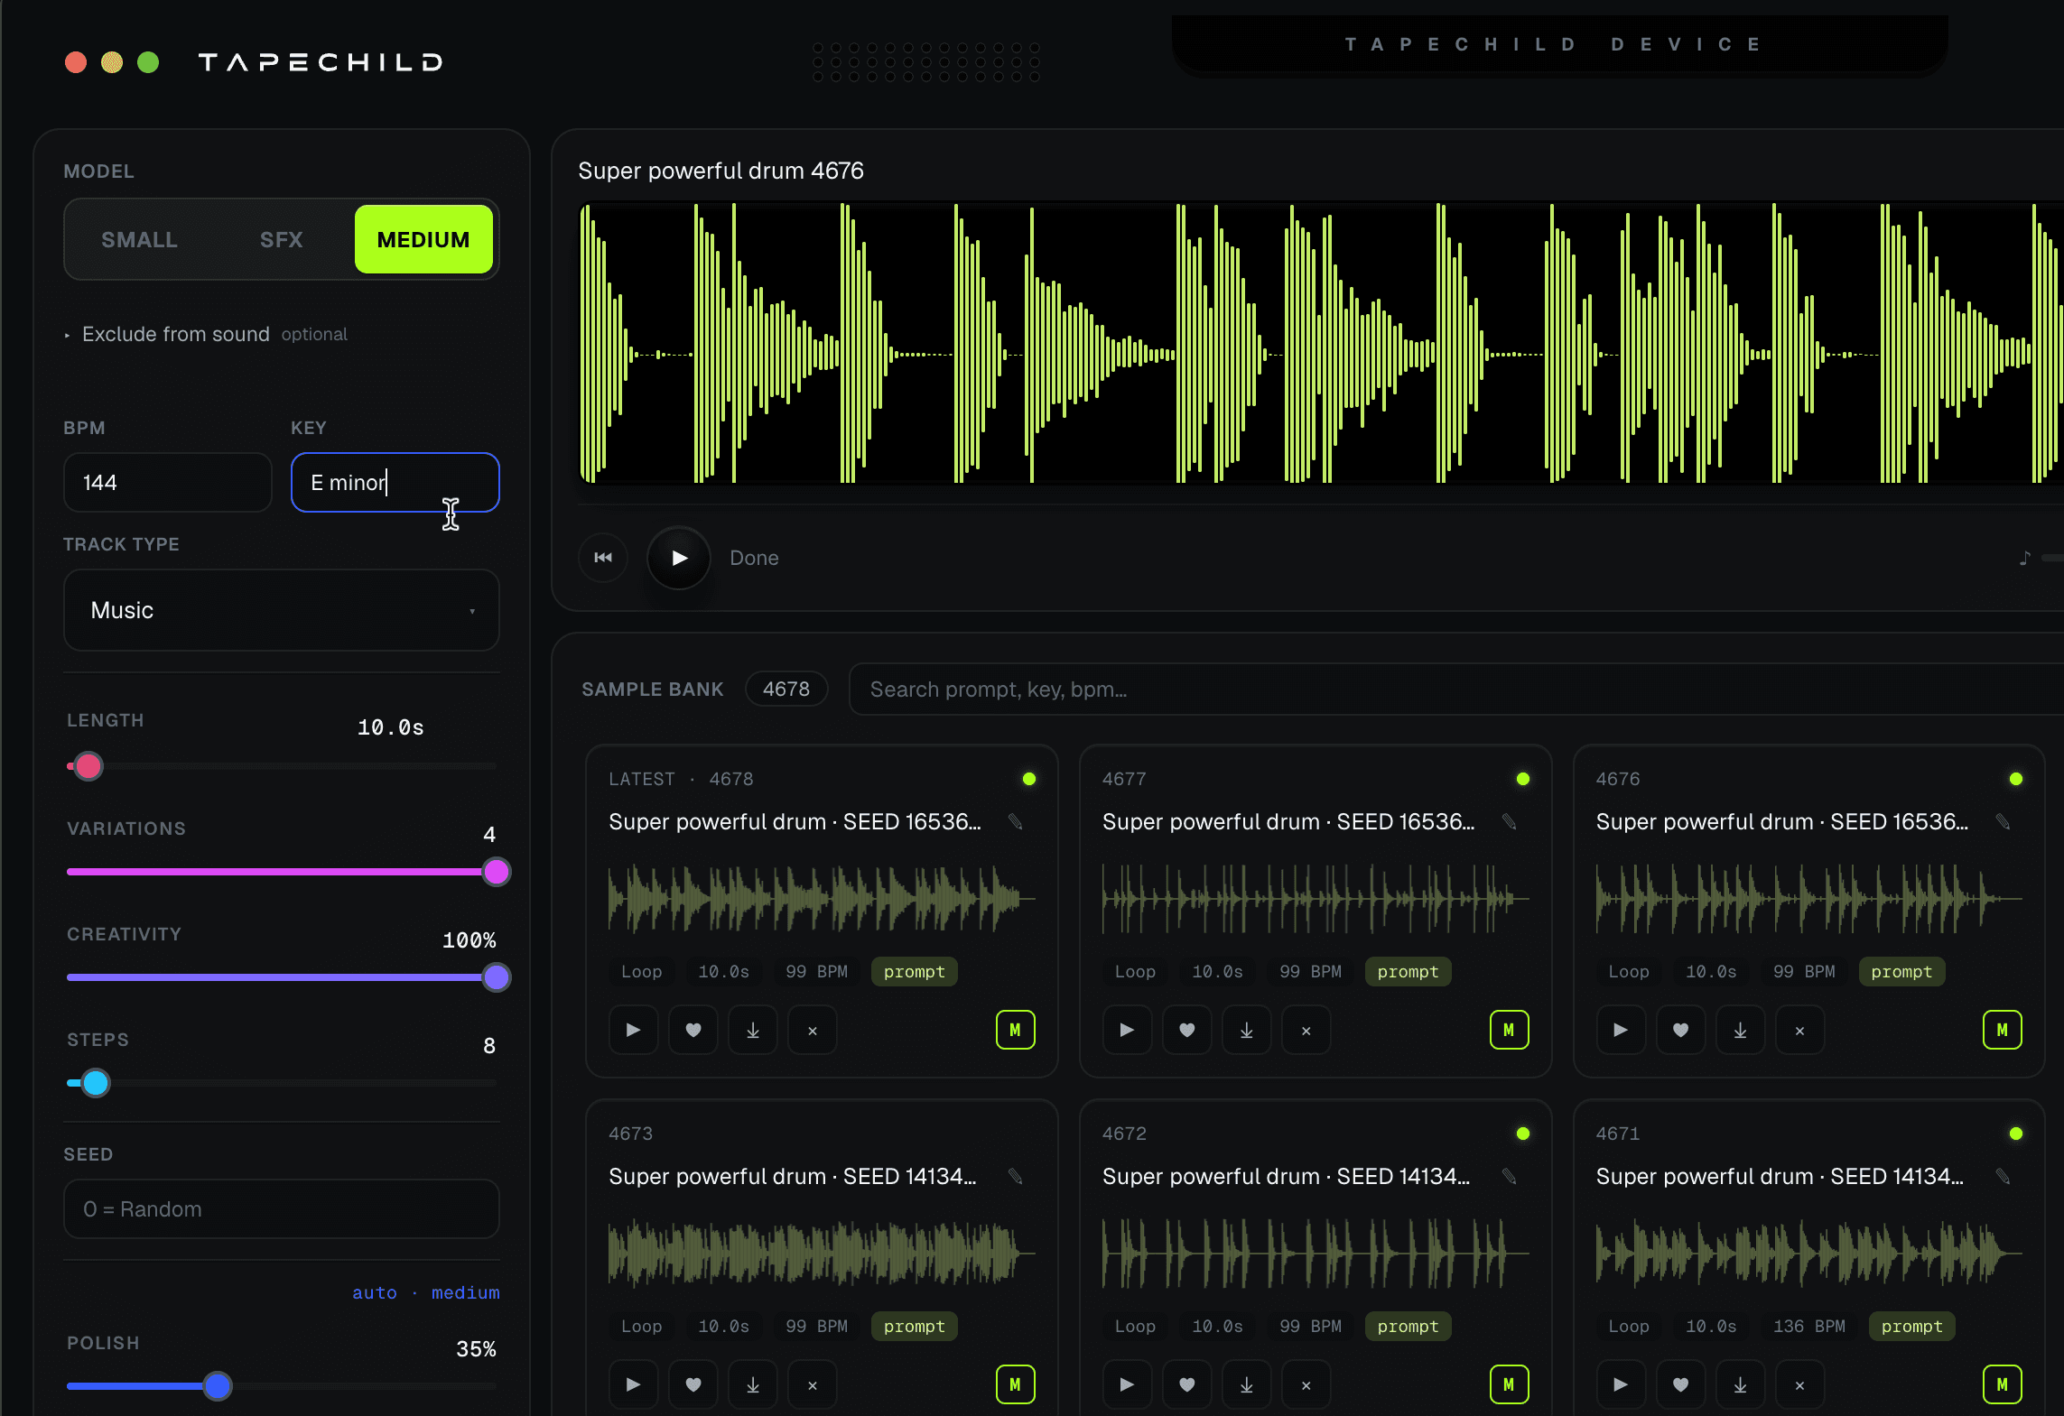Select the SMALL model

139,239
